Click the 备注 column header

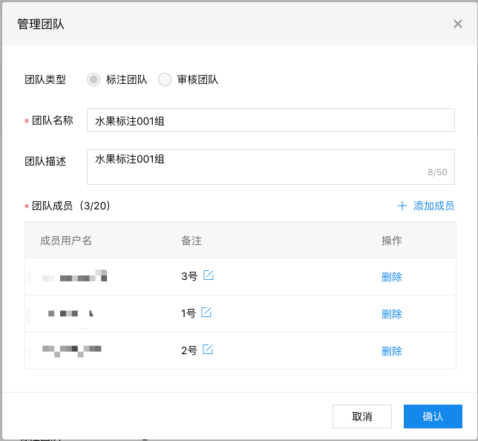tap(191, 241)
